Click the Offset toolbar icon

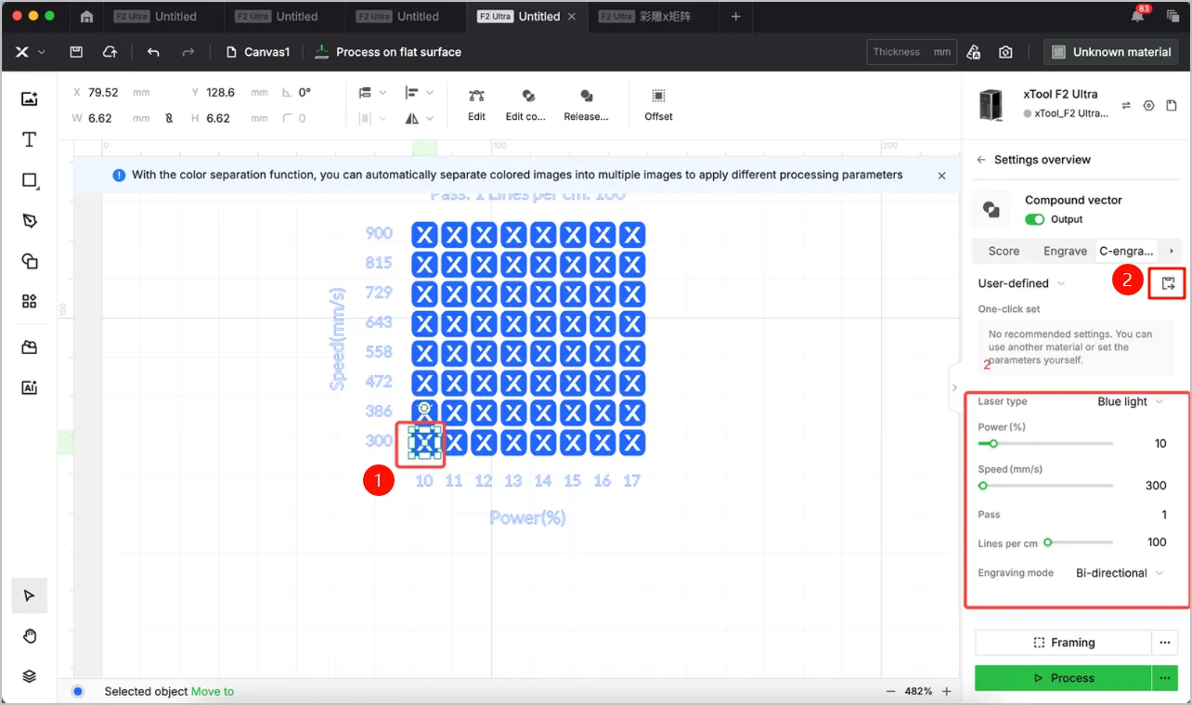point(658,104)
